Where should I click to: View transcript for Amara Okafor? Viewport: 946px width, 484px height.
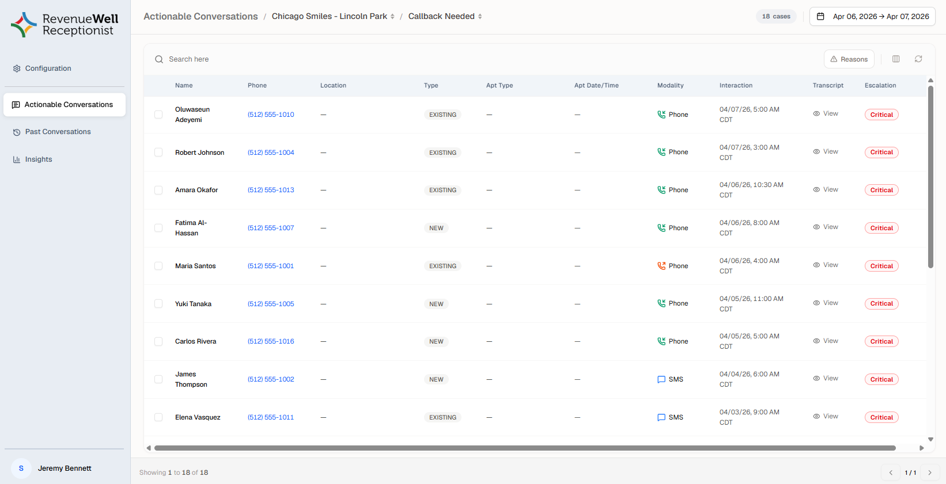click(x=826, y=189)
